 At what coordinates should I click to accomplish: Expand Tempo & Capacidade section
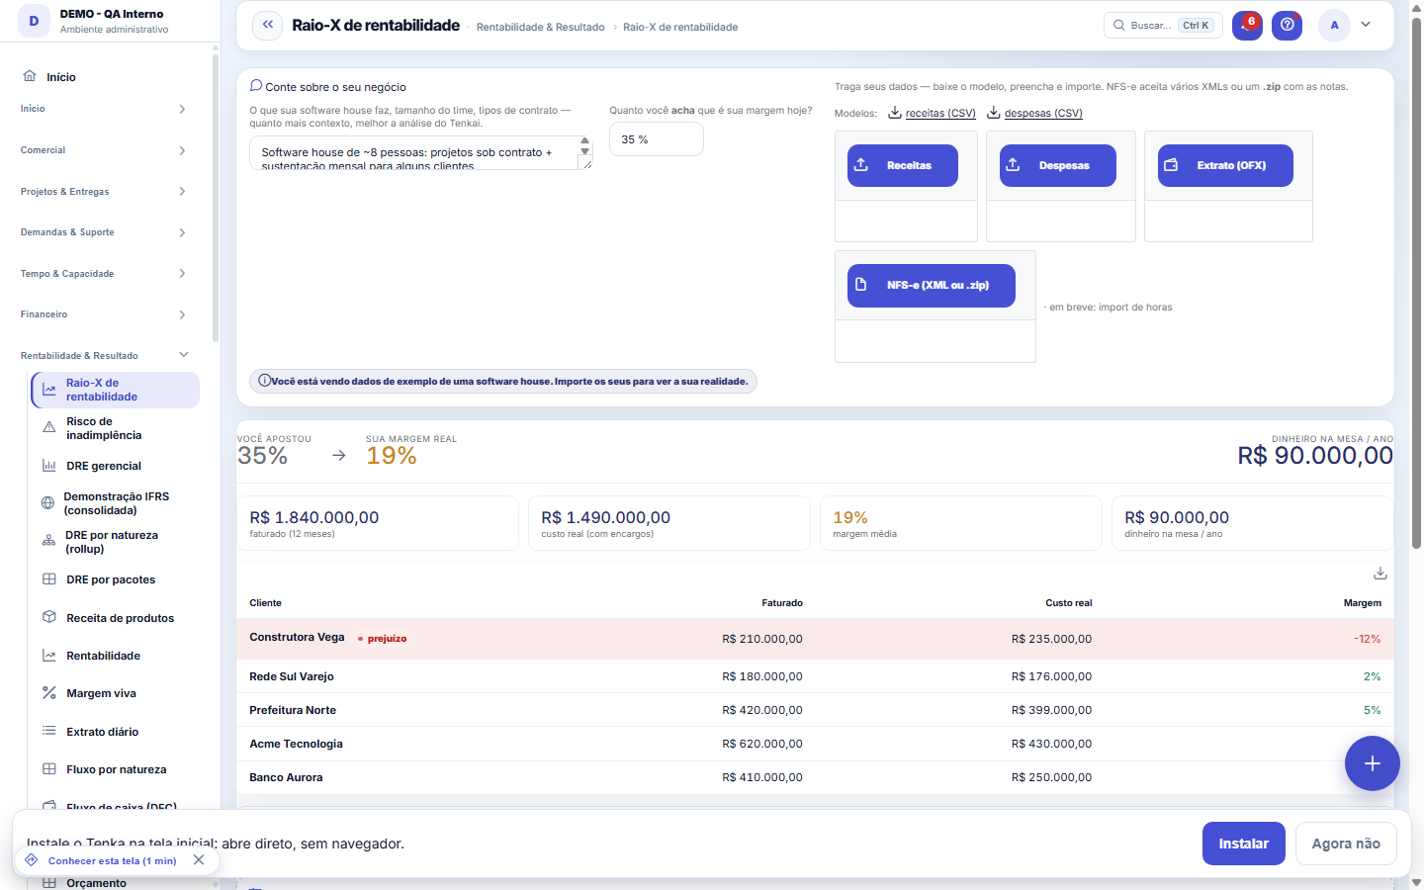[104, 274]
